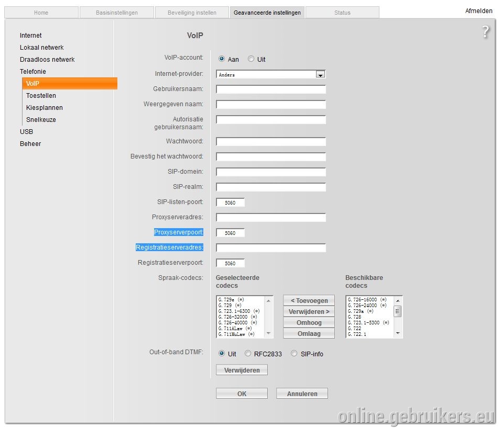Select the VoIP sidebar item
The image size is (500, 428).
pyautogui.click(x=70, y=83)
